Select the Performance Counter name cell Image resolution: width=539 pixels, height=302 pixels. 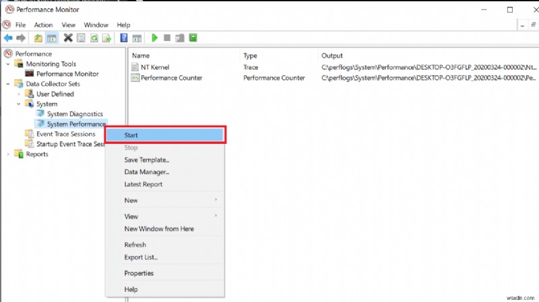pyautogui.click(x=172, y=78)
